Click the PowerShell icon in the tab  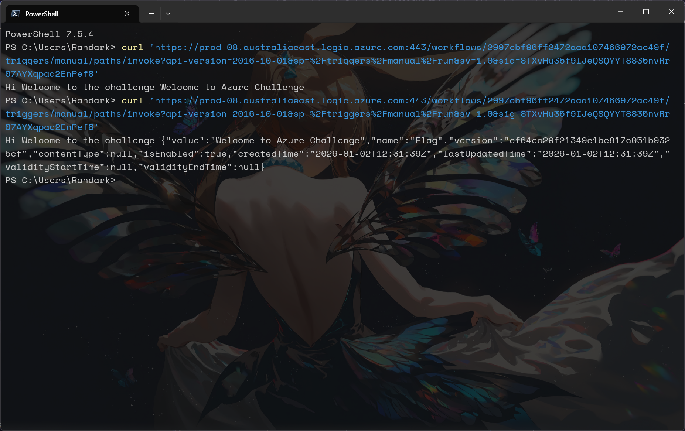[15, 14]
